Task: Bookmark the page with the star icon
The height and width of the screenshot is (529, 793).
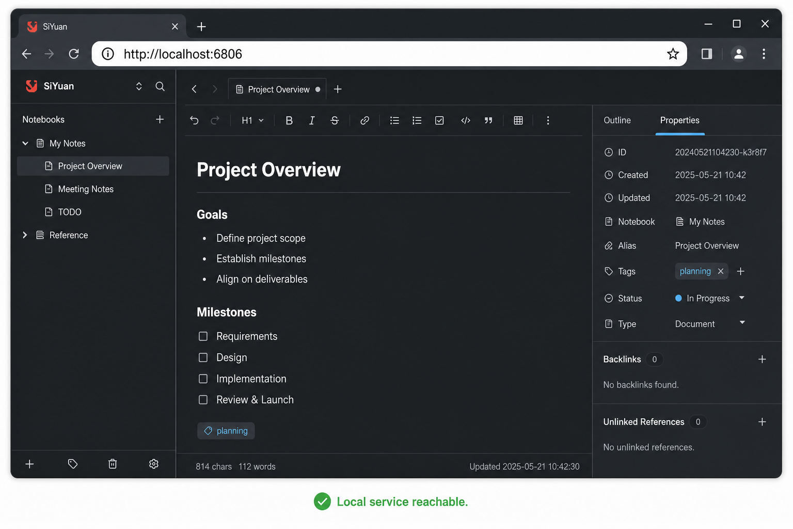Action: click(673, 54)
